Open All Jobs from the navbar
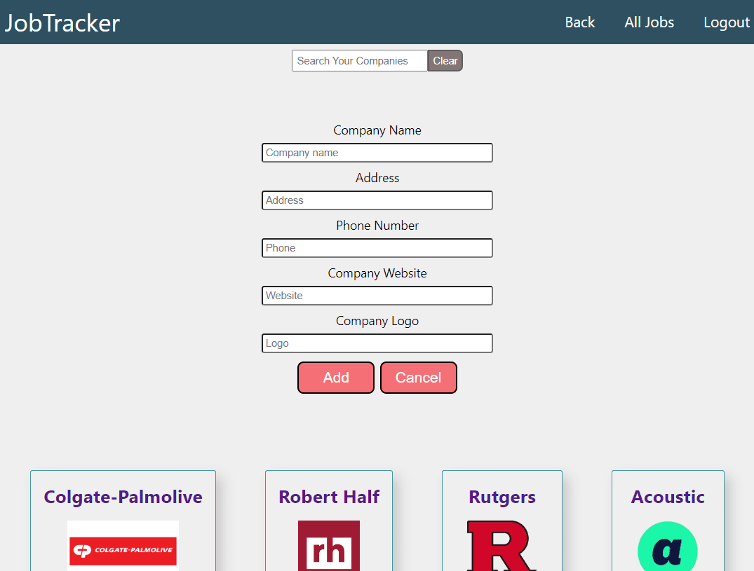 [x=649, y=22]
